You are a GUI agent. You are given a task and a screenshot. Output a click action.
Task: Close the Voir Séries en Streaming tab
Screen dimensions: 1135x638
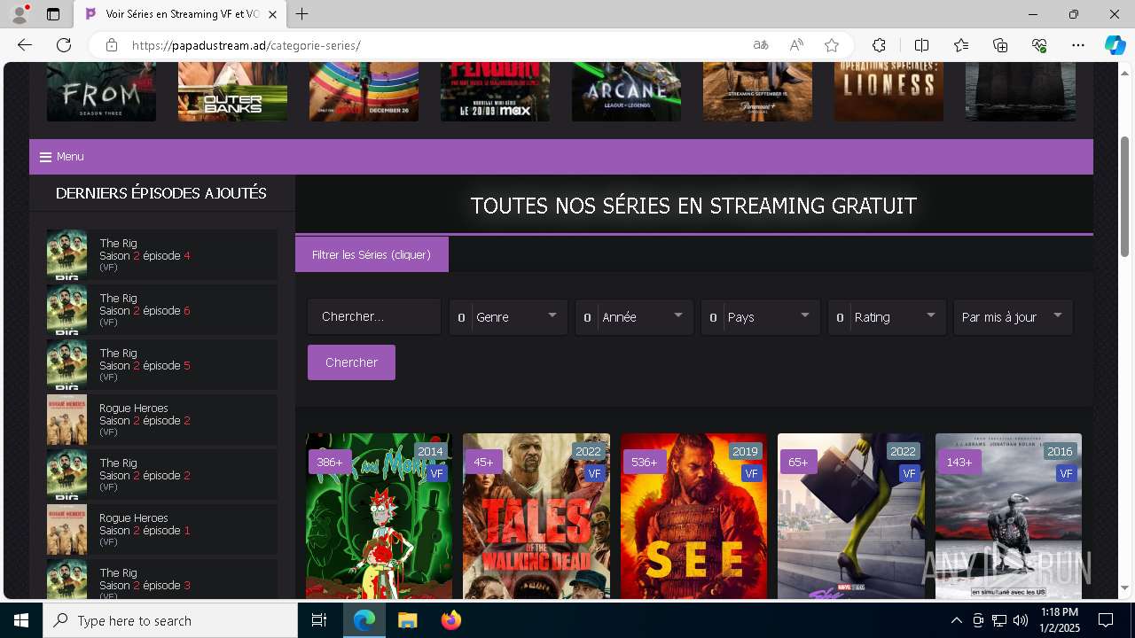coord(273,14)
